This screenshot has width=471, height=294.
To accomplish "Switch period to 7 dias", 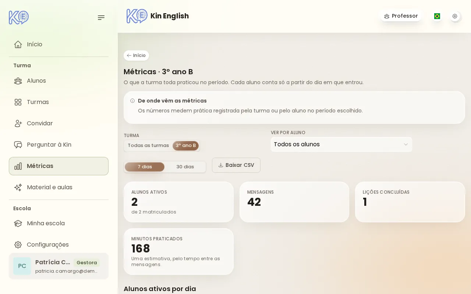I will pyautogui.click(x=145, y=167).
